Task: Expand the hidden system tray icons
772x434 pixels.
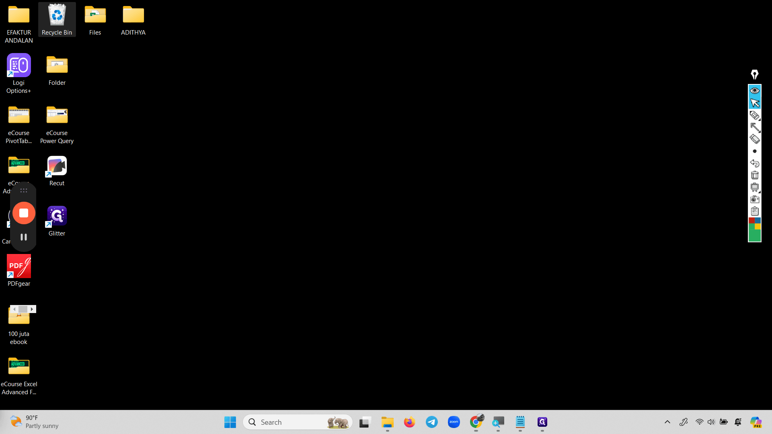Action: (667, 422)
